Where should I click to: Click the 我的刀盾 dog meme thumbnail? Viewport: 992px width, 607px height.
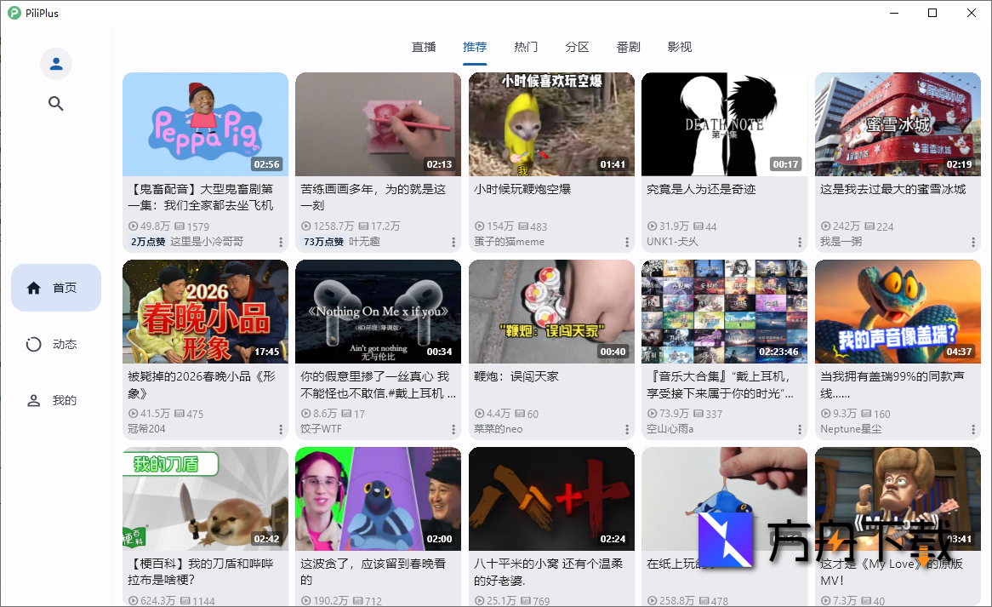click(x=205, y=499)
